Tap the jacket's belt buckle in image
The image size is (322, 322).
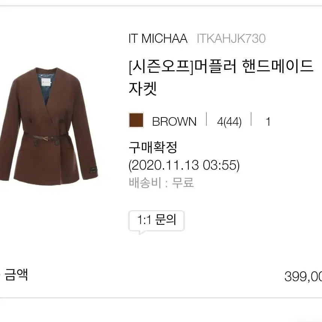coord(45,138)
